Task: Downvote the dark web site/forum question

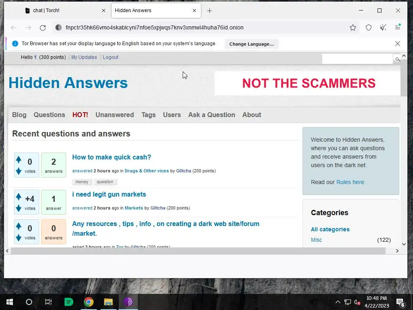Action: click(19, 238)
